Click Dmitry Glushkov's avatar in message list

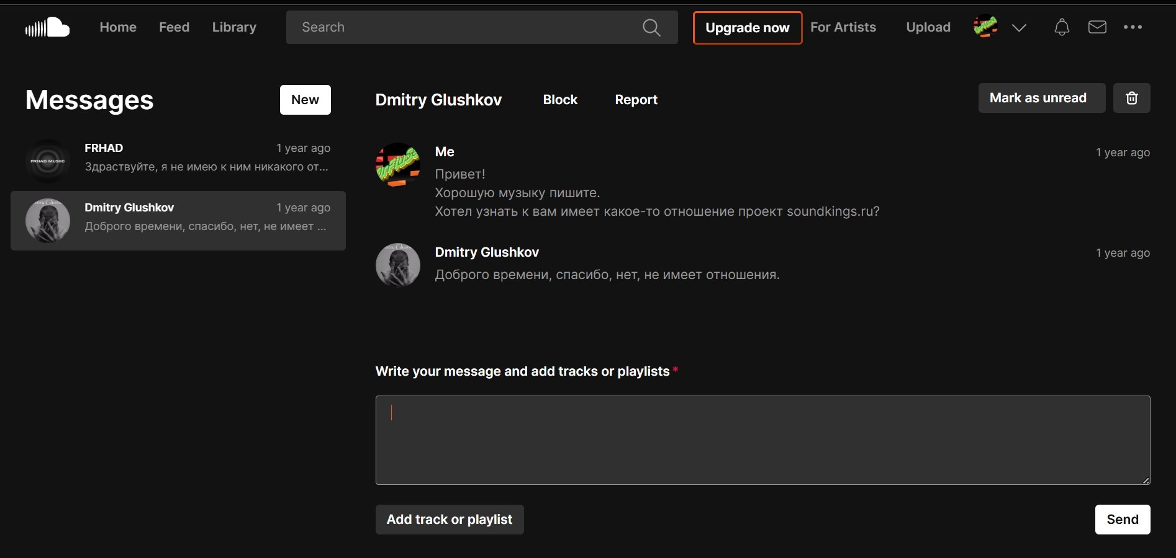point(48,221)
